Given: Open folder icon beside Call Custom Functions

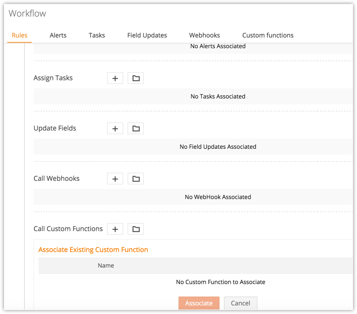Looking at the screenshot, I should (136, 229).
